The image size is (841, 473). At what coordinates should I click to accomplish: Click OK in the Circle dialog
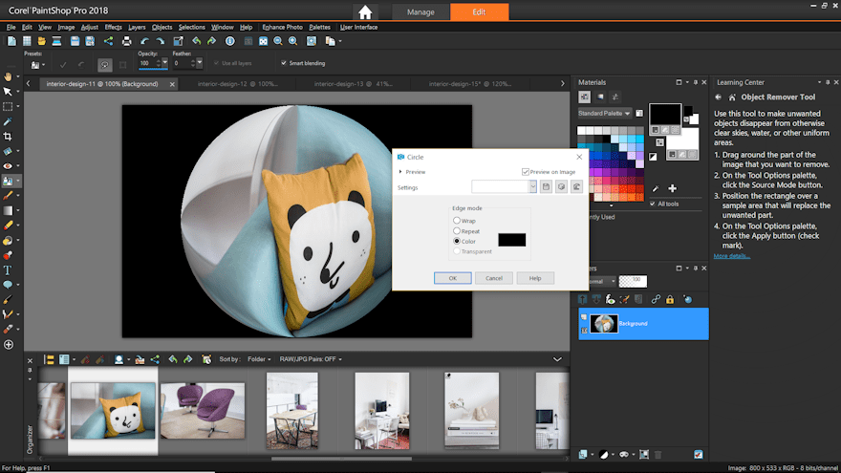[x=452, y=278]
